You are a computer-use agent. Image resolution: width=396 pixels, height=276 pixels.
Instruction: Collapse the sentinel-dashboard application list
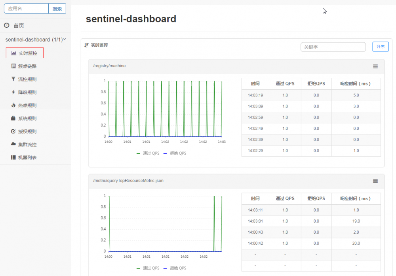click(65, 40)
